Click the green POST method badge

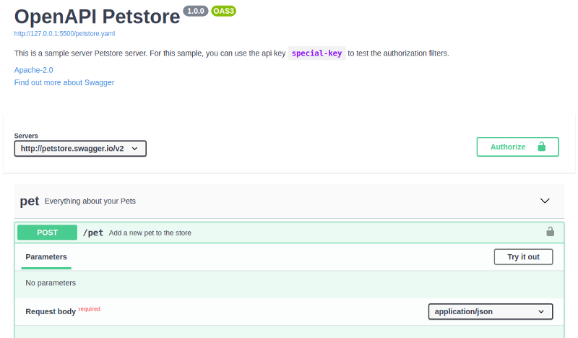click(x=48, y=233)
